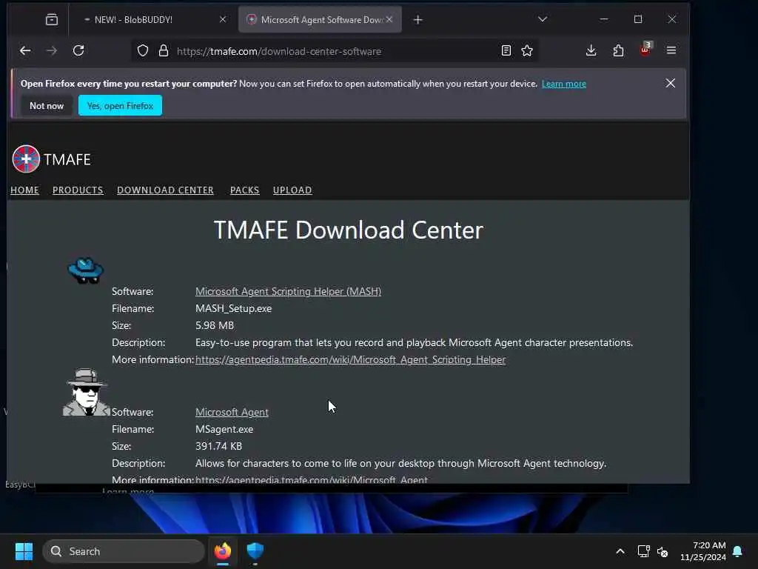Open the uBlock extension with badge 3
The height and width of the screenshot is (569, 758).
pyautogui.click(x=645, y=50)
